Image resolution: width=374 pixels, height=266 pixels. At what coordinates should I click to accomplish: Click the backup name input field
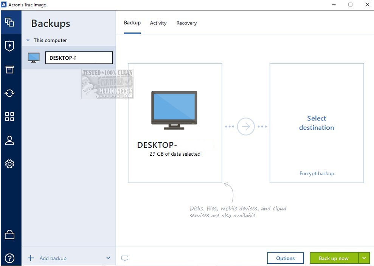[x=79, y=58]
